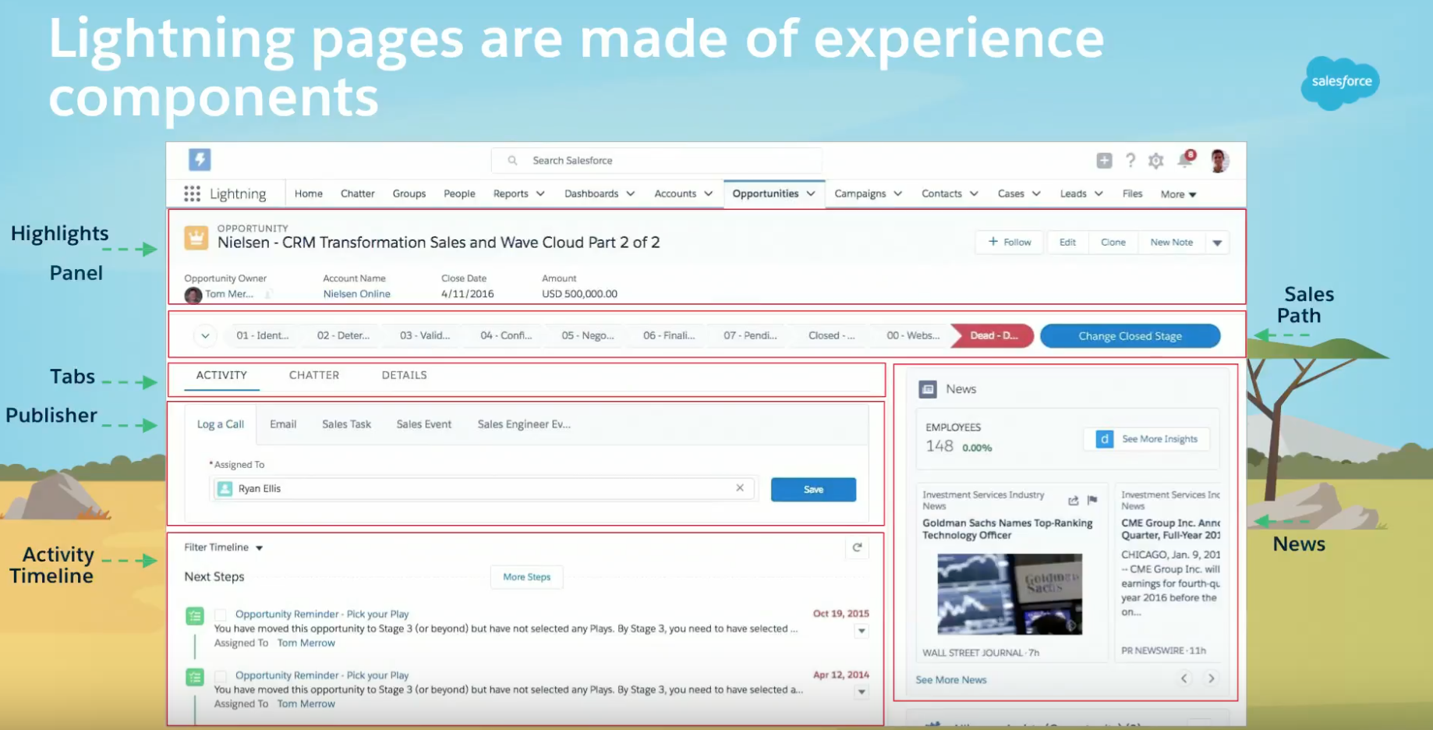Click the Search Salesforce field
This screenshot has height=730, width=1433.
pos(656,161)
